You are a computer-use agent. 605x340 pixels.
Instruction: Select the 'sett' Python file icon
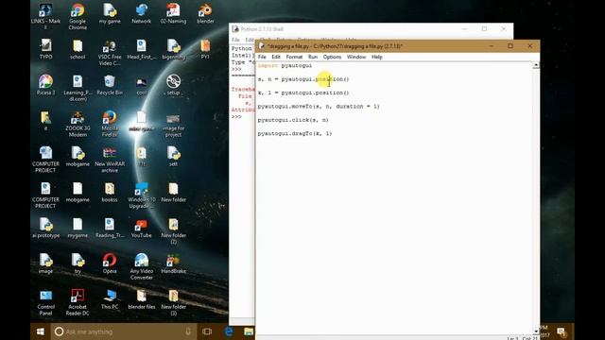tap(173, 156)
